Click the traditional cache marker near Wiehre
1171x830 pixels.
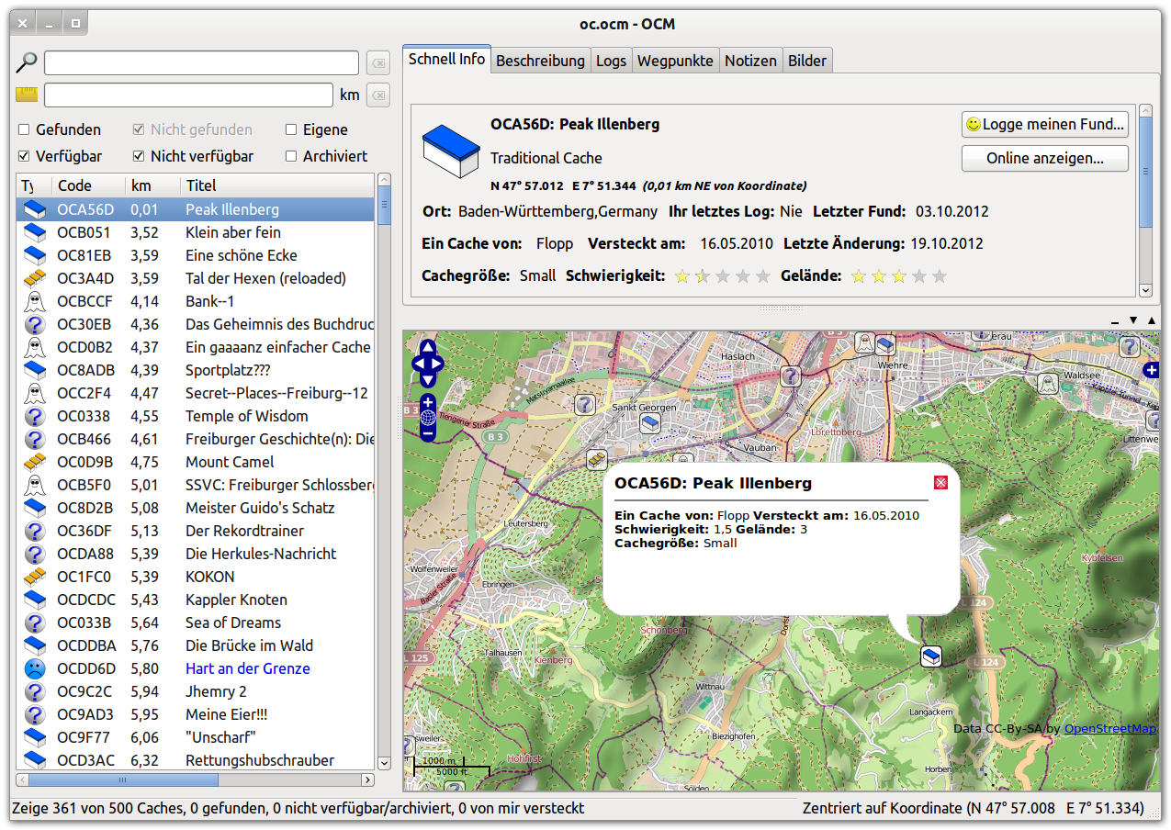coord(884,345)
